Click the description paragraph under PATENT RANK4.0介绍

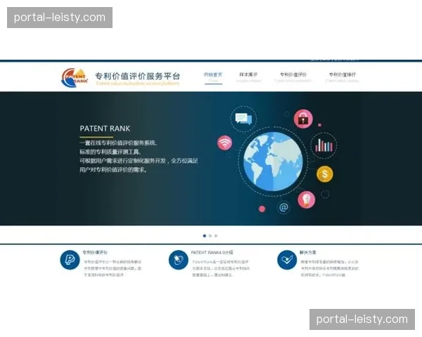[221, 268]
